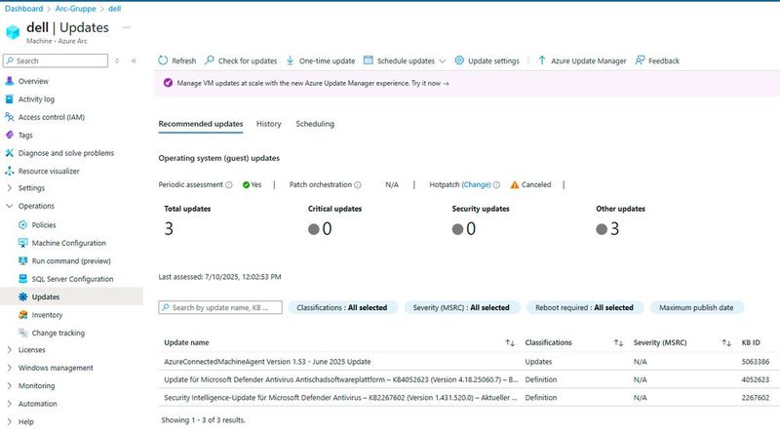
Task: Click the Hotpatch (Change) link
Action: coord(476,184)
